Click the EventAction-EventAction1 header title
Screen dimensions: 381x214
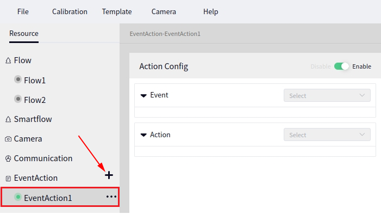tap(165, 34)
